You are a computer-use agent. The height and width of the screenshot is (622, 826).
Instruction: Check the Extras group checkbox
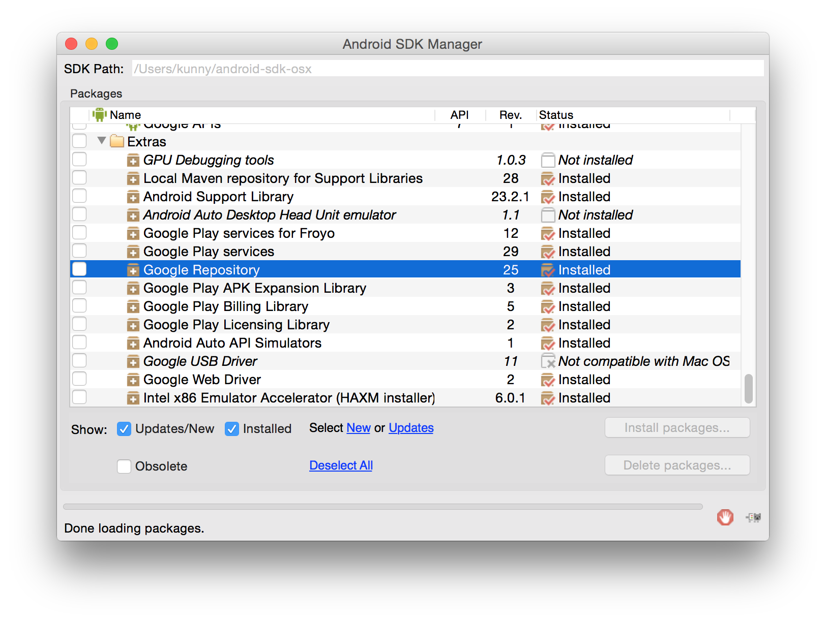pyautogui.click(x=79, y=141)
